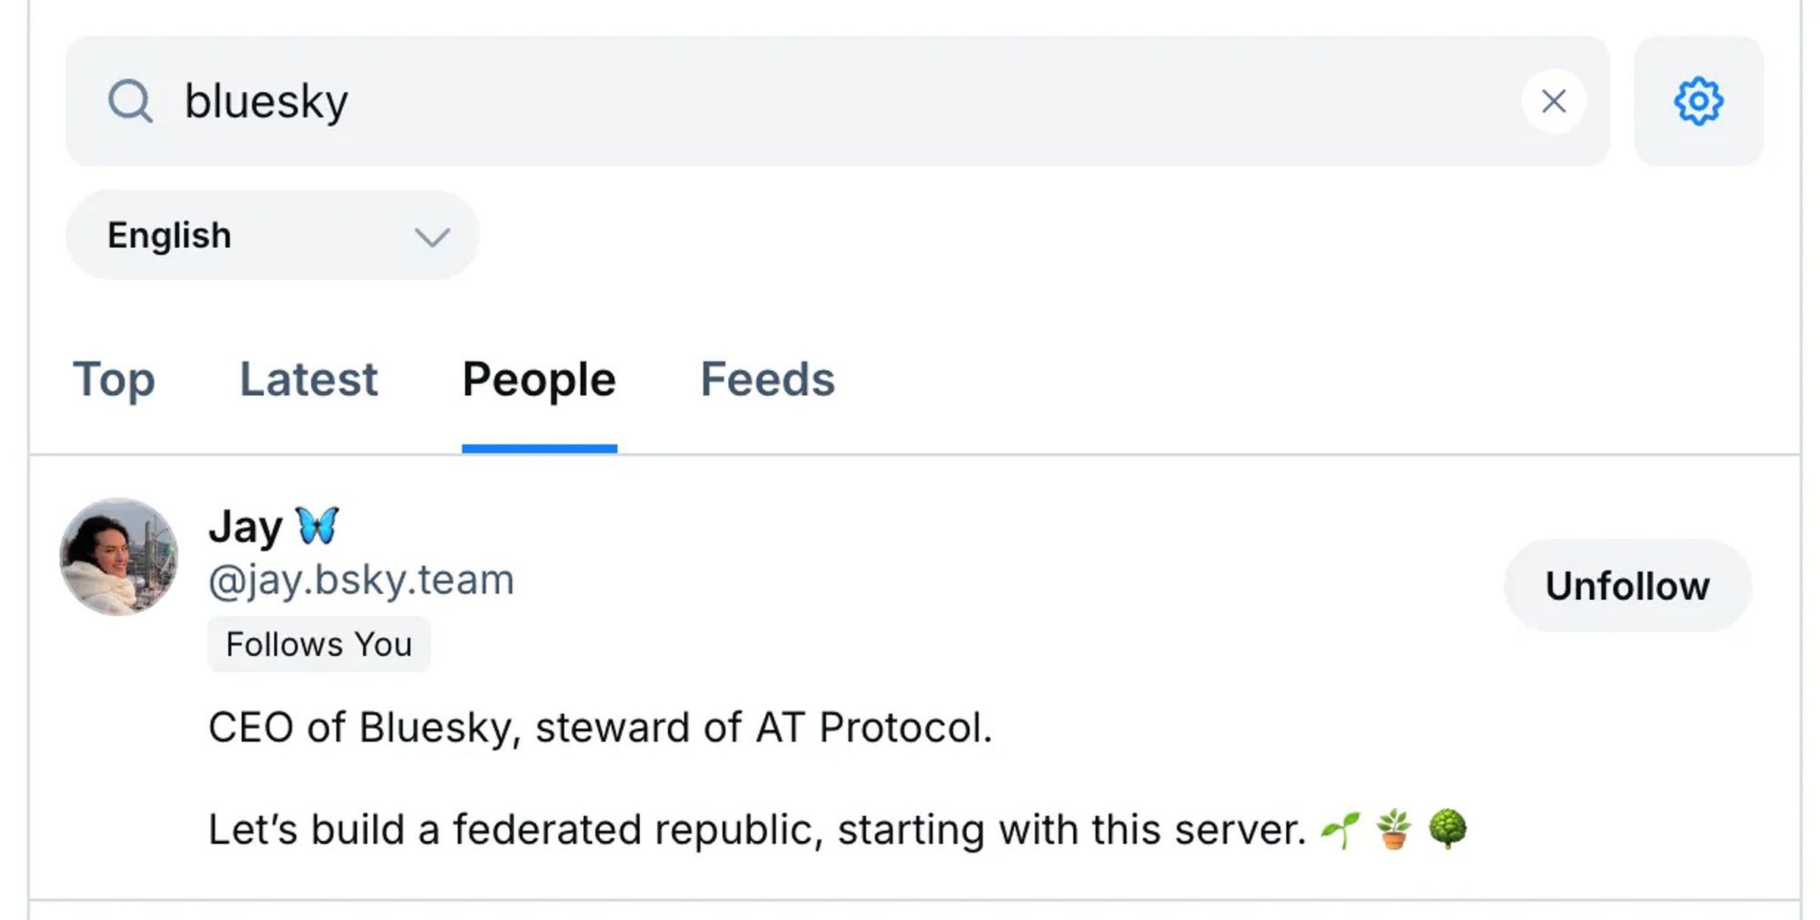The width and height of the screenshot is (1820, 920).
Task: Switch to the Latest tab
Action: [x=309, y=378]
